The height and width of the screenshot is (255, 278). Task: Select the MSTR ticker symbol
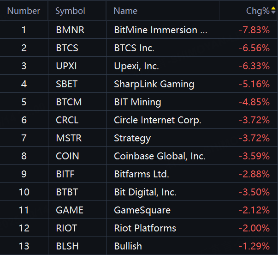(69, 138)
